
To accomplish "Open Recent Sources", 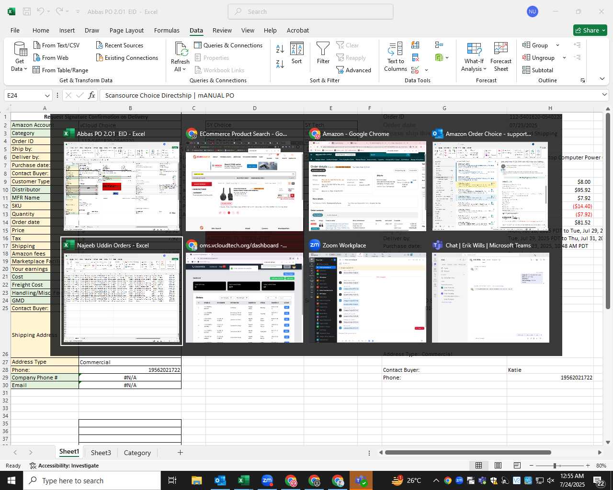I will pyautogui.click(x=120, y=45).
